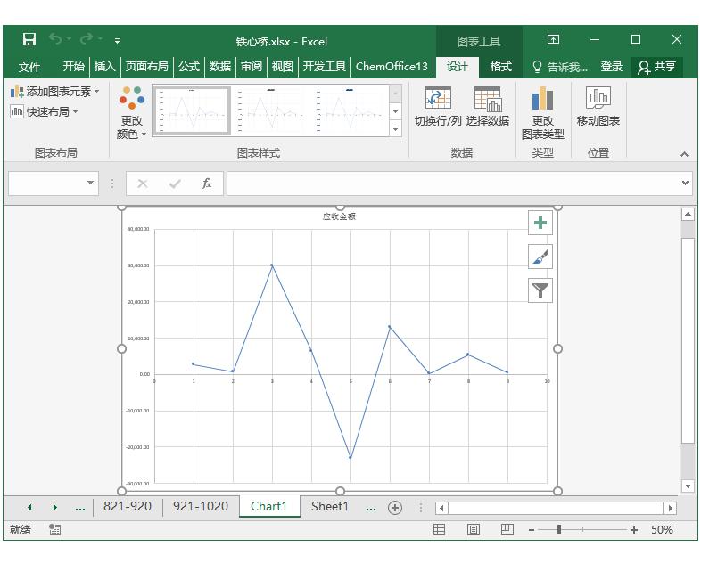Click the previous sheet navigation arrow
701x563 pixels.
click(x=29, y=507)
